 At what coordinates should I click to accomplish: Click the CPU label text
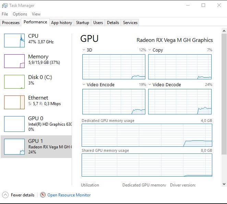click(33, 36)
